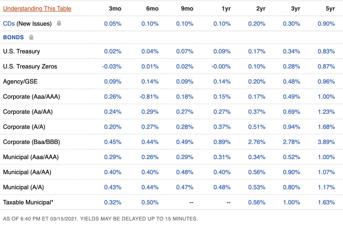Screen dimensions: 343x225
Task: Open U.S. Treasury 5yr yield 0.83%
Action: 326,51
